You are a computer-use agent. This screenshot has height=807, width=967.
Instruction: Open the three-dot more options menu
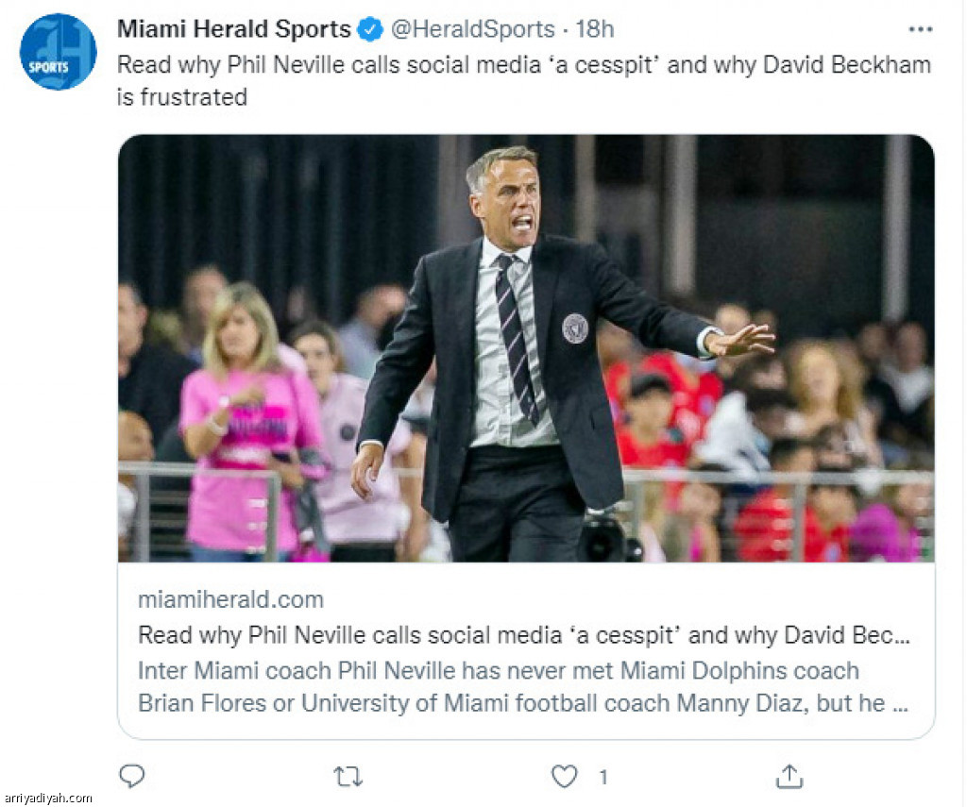(920, 29)
